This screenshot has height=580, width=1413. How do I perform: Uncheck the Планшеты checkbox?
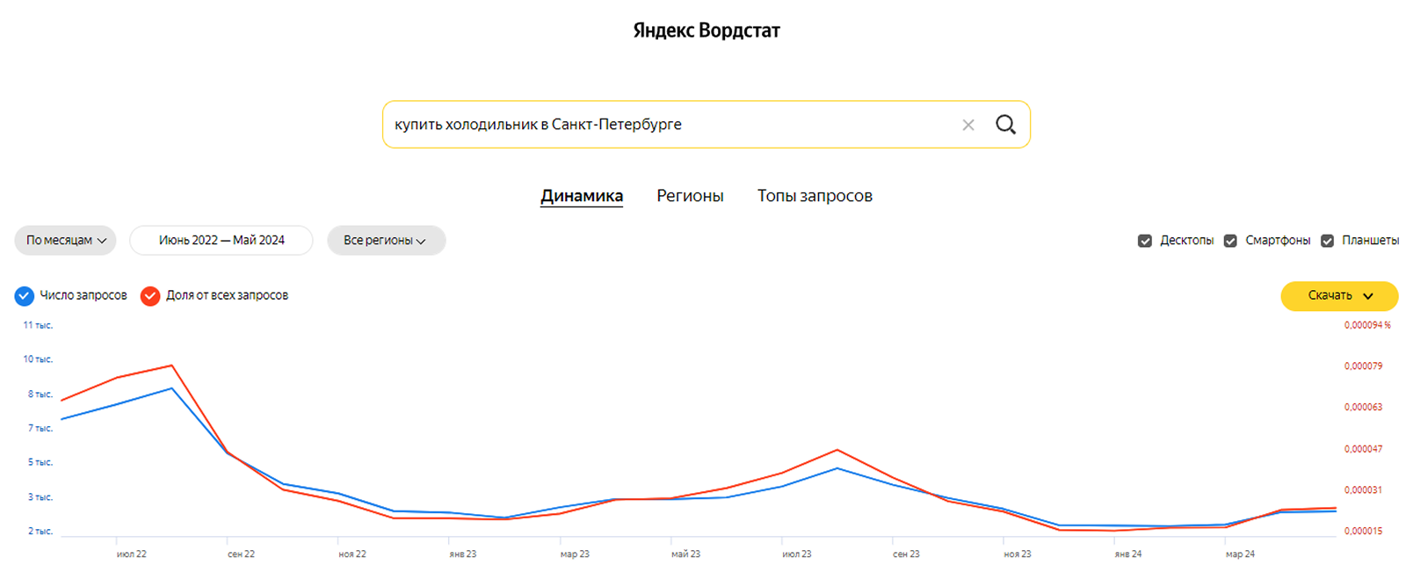click(1327, 241)
